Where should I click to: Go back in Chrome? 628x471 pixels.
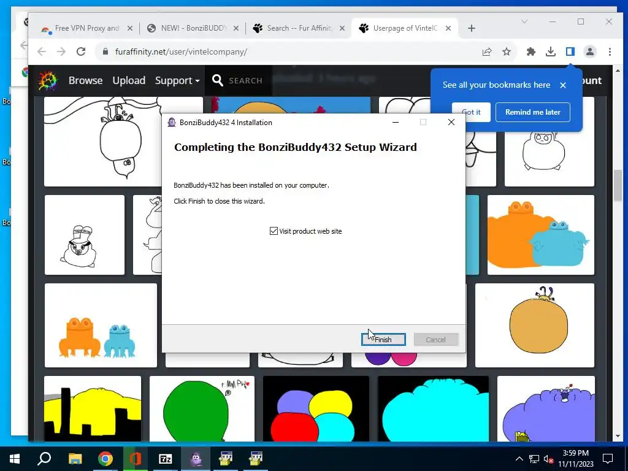pyautogui.click(x=42, y=52)
